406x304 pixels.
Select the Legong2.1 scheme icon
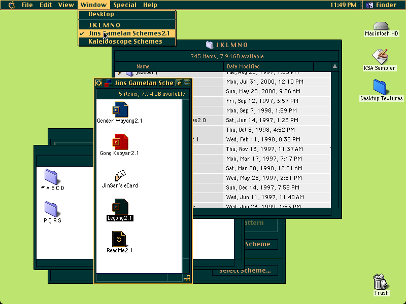tap(120, 210)
